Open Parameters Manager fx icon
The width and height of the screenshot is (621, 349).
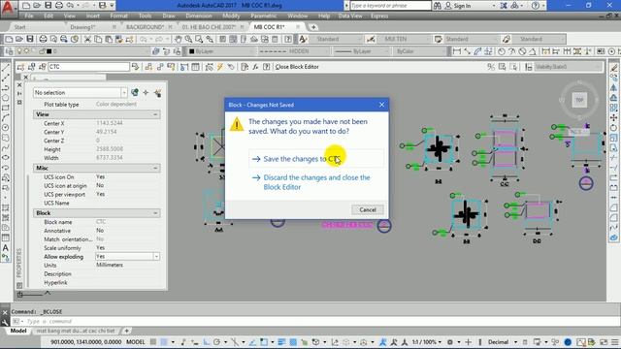[255, 67]
